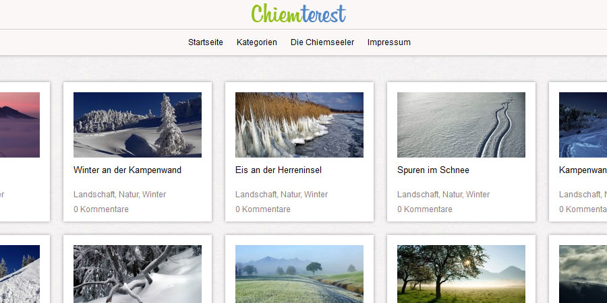Screen dimensions: 607x303
Task: Open the Kategorien menu
Action: tap(257, 42)
